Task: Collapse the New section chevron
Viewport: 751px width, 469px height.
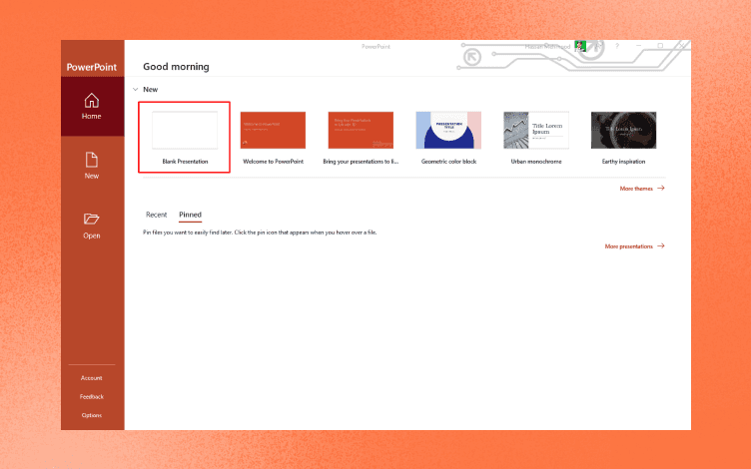Action: [x=136, y=90]
